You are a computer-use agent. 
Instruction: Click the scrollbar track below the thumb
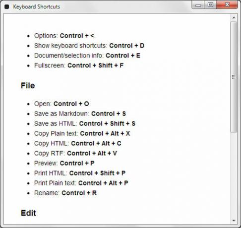tap(234, 174)
